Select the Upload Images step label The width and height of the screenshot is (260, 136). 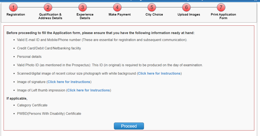(x=189, y=14)
